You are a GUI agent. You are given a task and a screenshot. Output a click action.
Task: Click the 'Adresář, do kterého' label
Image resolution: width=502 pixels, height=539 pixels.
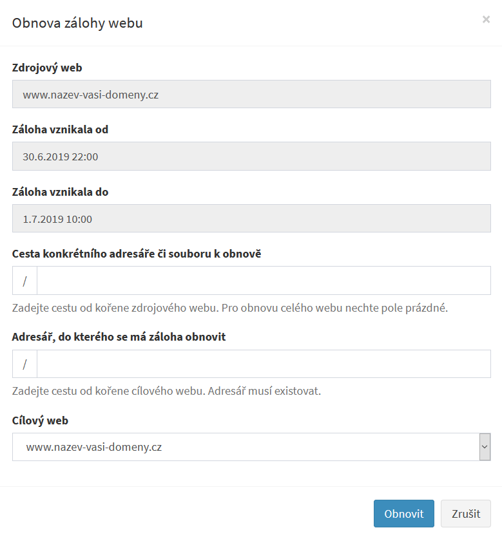pos(119,337)
